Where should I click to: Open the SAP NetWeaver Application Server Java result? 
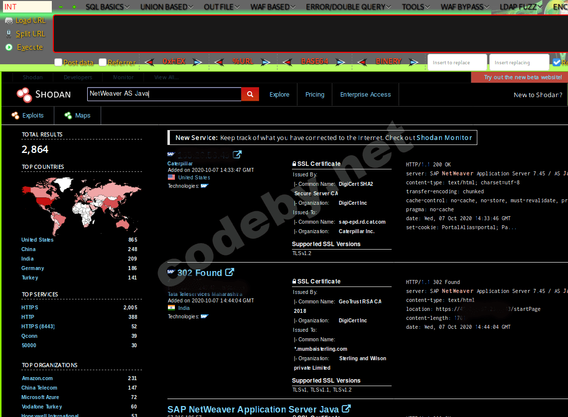click(x=253, y=409)
